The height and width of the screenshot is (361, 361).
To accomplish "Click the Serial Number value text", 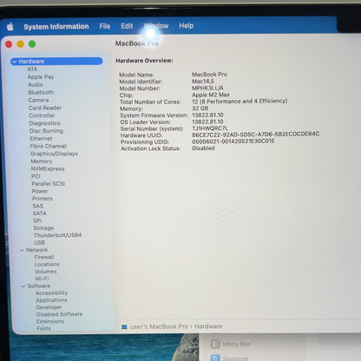I will point(210,128).
